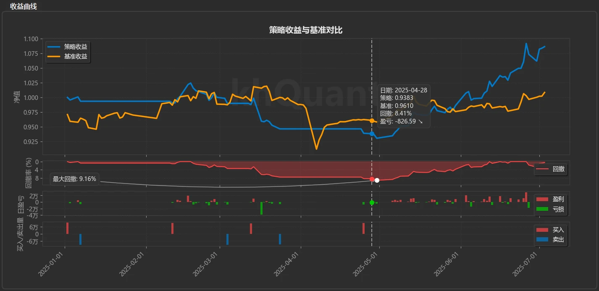599x291 pixels.
Task: Click the first red buy bar in January
Action: (67, 228)
